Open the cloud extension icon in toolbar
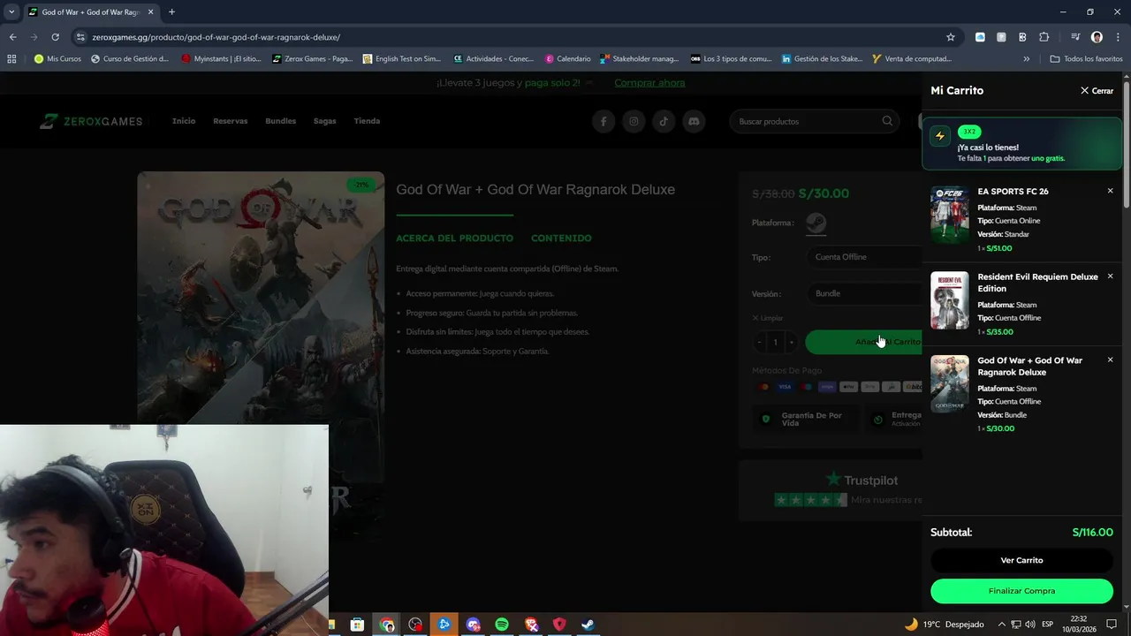The height and width of the screenshot is (636, 1131). pyautogui.click(x=980, y=37)
